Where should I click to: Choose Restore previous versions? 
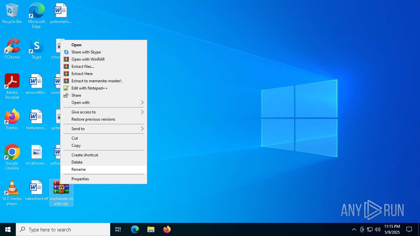(x=104, y=119)
